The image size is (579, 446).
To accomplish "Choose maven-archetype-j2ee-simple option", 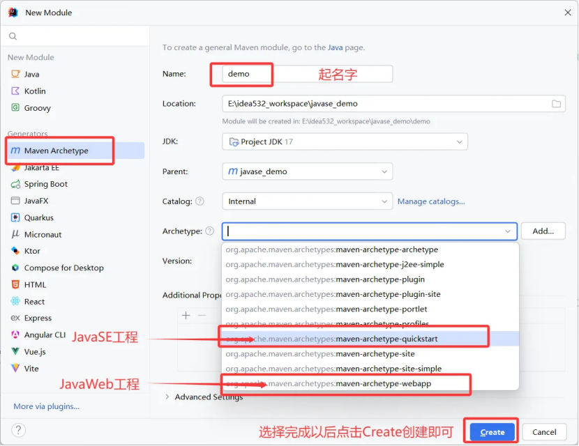I will (x=370, y=265).
